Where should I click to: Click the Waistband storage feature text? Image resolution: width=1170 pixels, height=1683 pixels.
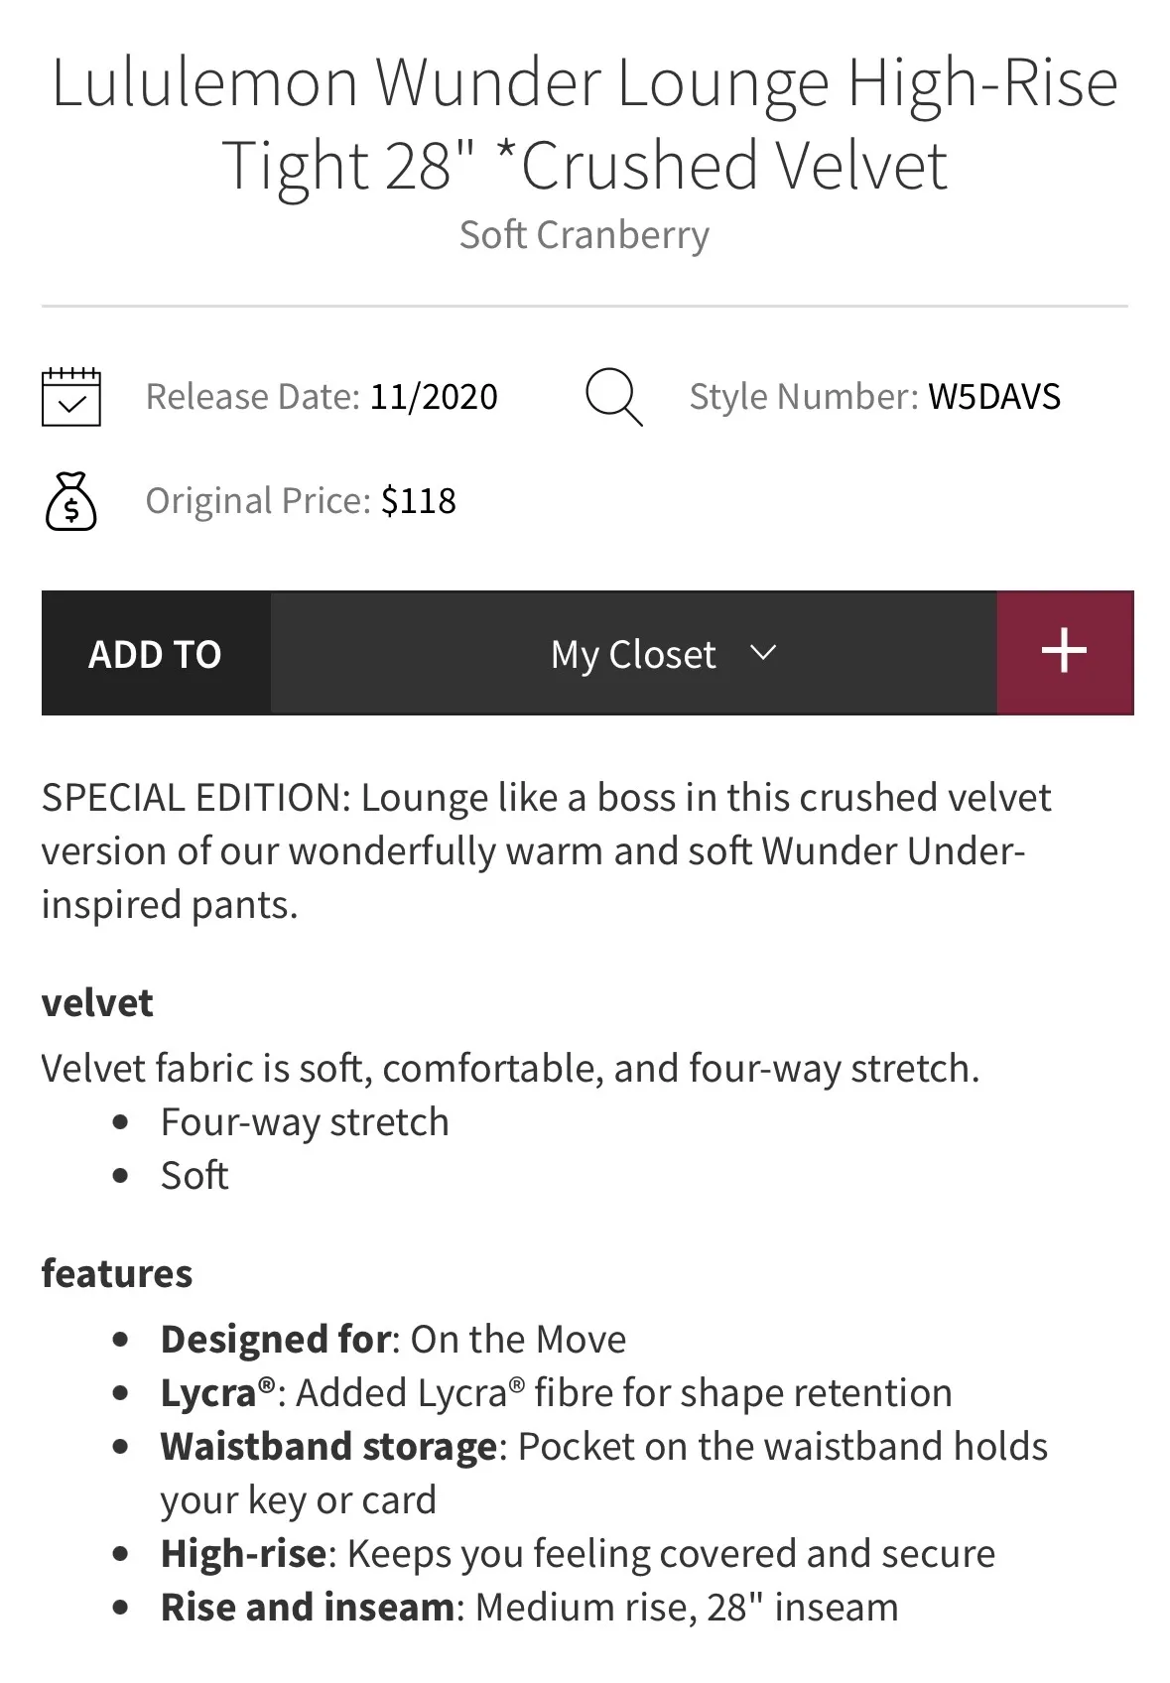point(603,1446)
